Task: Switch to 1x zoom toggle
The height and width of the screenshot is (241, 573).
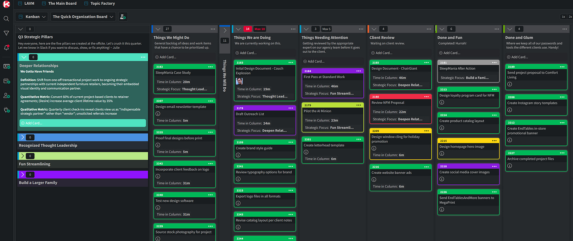Action: click(563, 17)
